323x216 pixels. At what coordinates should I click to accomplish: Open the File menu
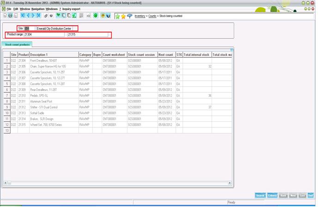pos(9,9)
